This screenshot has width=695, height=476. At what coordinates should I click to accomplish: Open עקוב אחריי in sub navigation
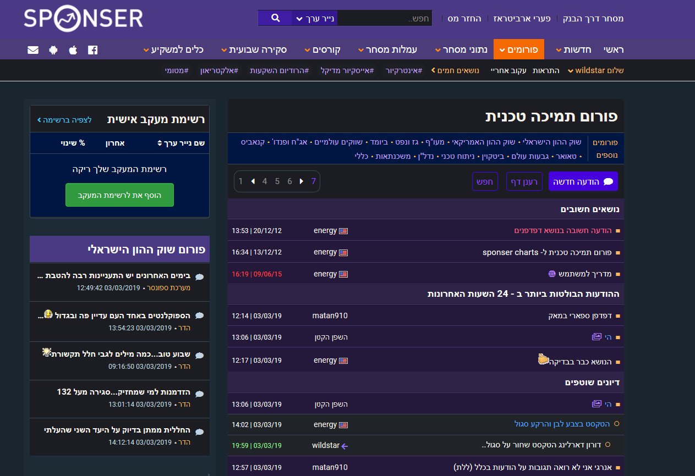508,71
